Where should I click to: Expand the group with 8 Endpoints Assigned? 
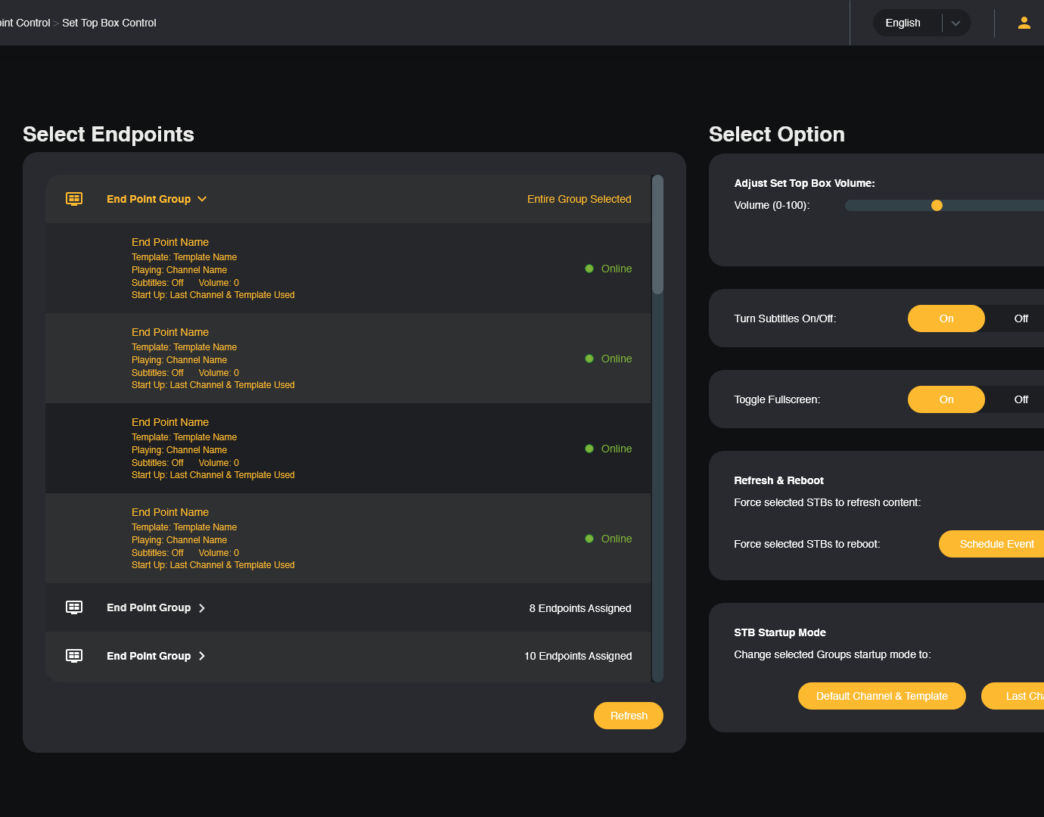[x=202, y=608]
